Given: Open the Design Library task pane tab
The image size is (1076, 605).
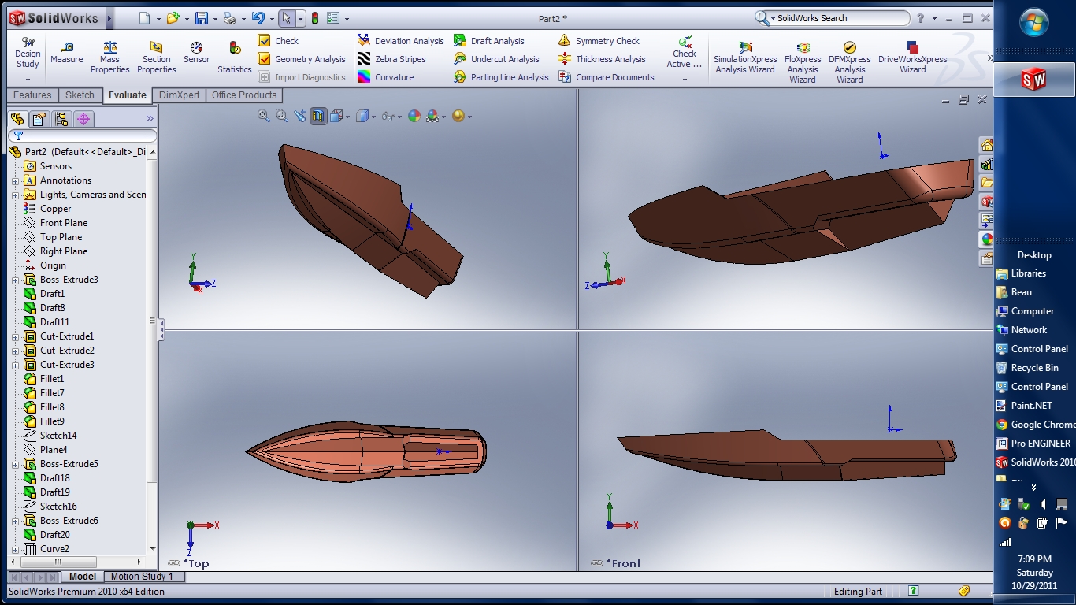Looking at the screenshot, I should click(986, 164).
